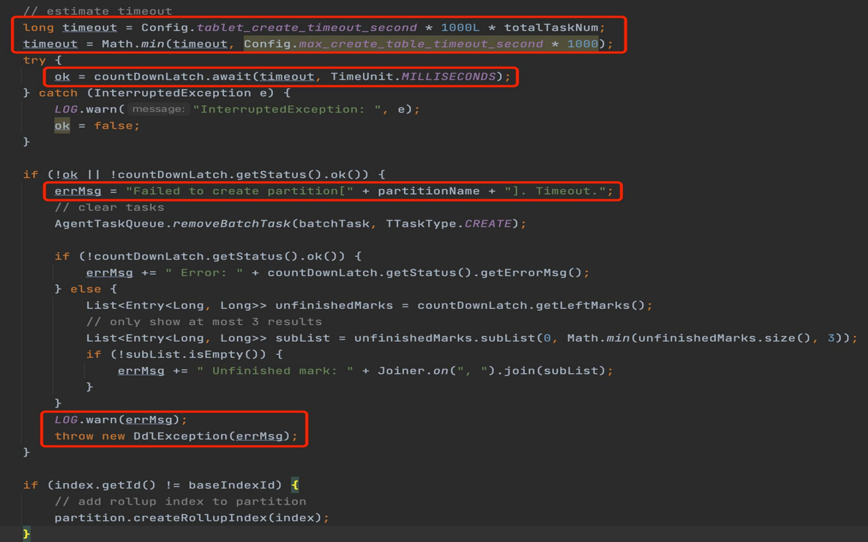Click "CREATE" in TTaskType.CREATE
Screen dimensions: 868x542
pos(488,224)
